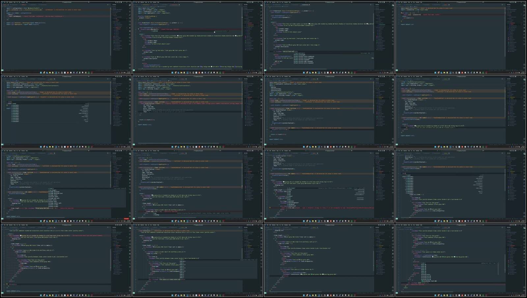Open the third frame in the last row
Image resolution: width=527 pixels, height=298 pixels.
(329, 261)
